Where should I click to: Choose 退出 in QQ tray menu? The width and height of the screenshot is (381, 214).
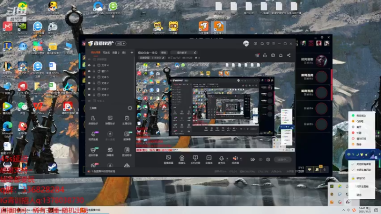359,195
